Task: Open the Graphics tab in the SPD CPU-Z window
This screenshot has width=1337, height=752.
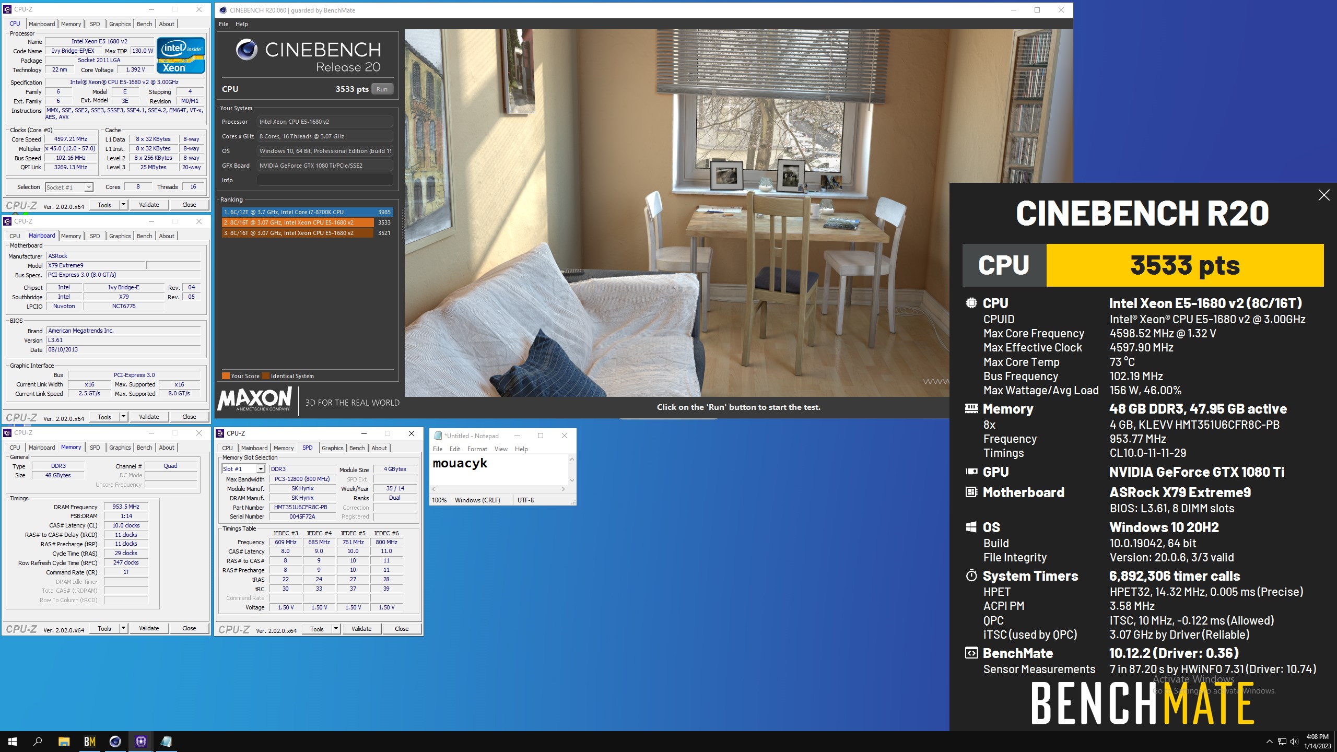Action: pos(333,448)
